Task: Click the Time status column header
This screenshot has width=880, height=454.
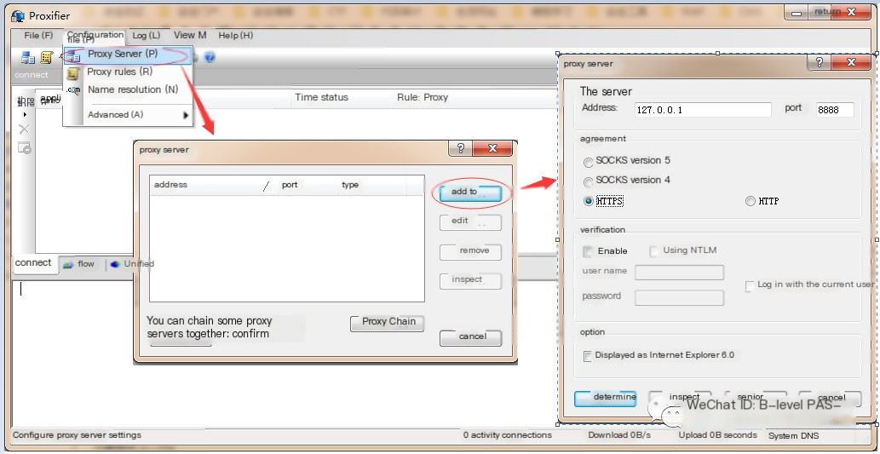Action: coord(321,97)
